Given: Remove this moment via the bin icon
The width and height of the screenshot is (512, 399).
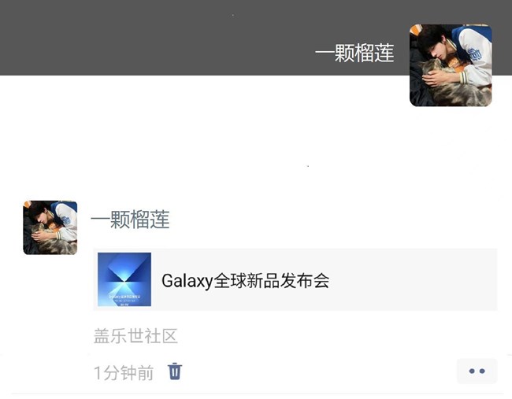Looking at the screenshot, I should 175,371.
